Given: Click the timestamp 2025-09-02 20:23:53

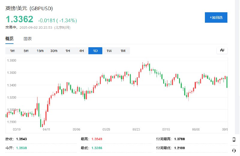Looking at the screenshot, I should coord(36,27).
